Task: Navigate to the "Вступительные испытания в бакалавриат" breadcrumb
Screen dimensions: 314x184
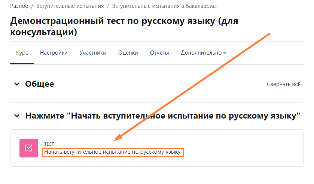Action: coord(165,6)
